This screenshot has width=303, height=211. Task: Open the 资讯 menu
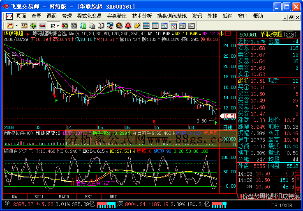click(197, 16)
